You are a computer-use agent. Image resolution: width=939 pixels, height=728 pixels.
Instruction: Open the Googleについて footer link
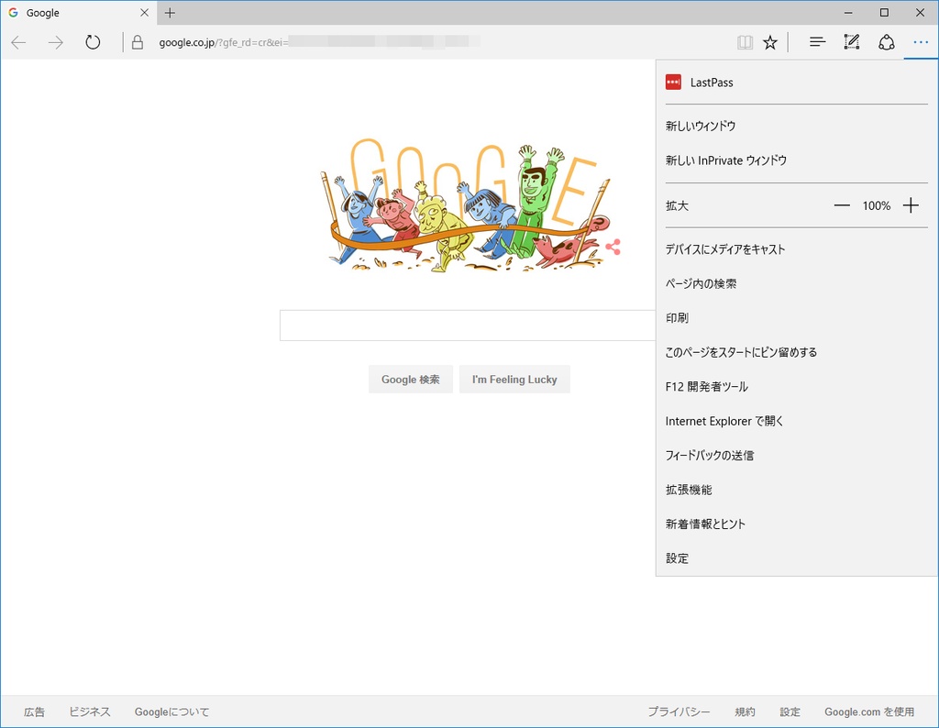[x=171, y=711]
